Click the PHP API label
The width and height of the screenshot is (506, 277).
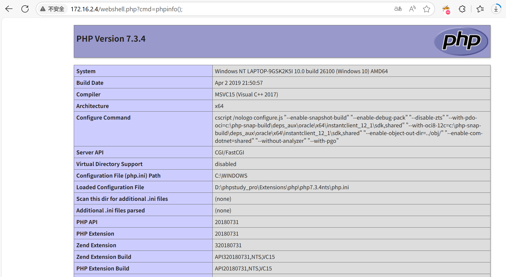click(87, 222)
